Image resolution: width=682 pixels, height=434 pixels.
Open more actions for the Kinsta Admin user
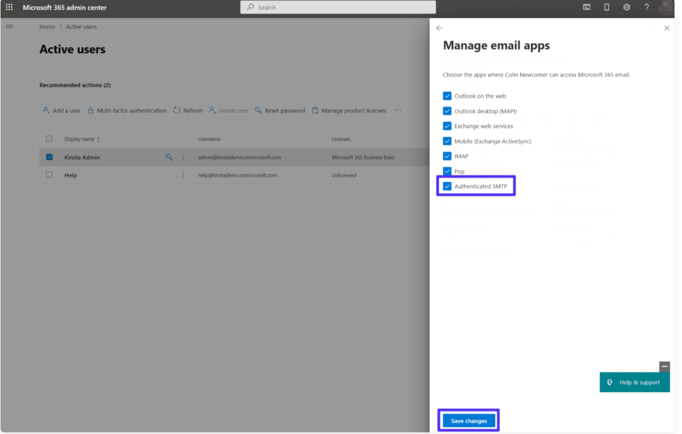183,157
